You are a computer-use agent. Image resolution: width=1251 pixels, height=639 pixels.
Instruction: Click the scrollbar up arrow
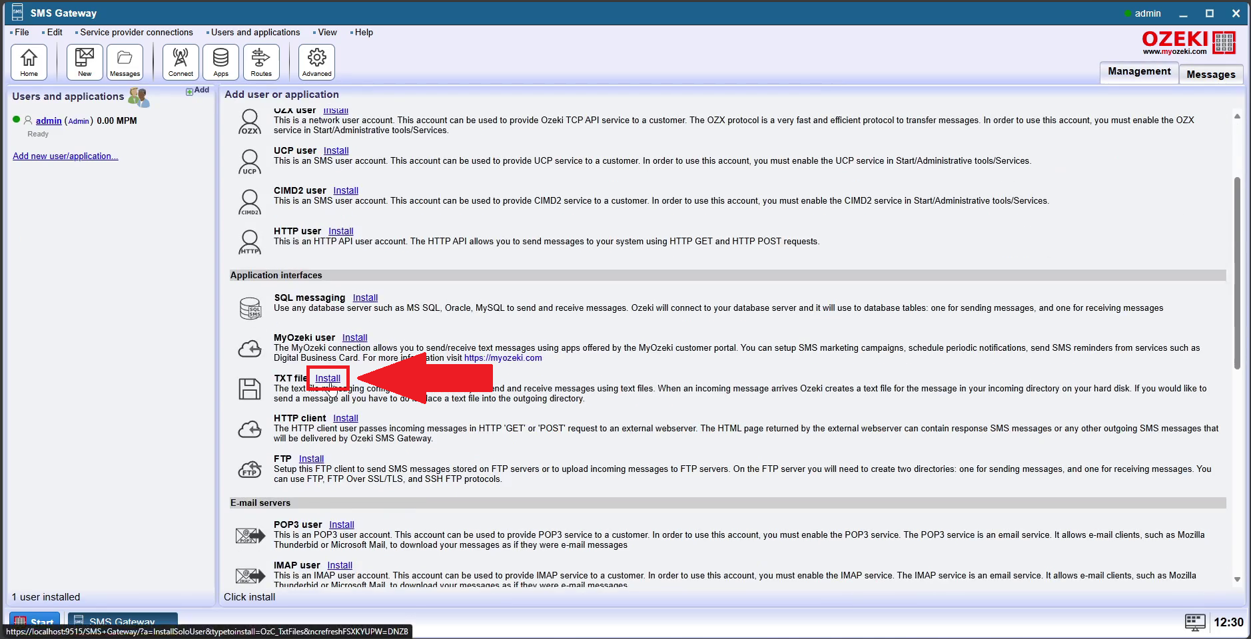coord(1237,116)
